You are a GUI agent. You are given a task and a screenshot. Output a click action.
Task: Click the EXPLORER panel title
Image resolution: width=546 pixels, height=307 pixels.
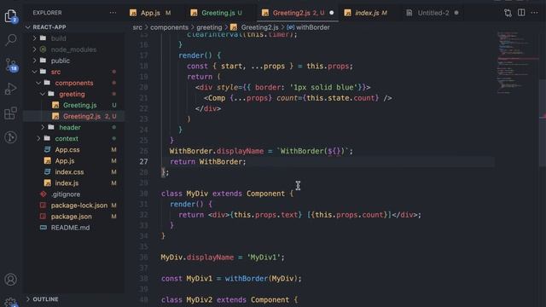point(47,13)
